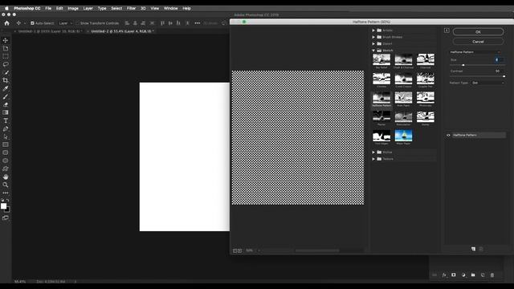Click Cancel in the Filter Gallery
Viewport: 514px width, 289px height.
(x=478, y=42)
